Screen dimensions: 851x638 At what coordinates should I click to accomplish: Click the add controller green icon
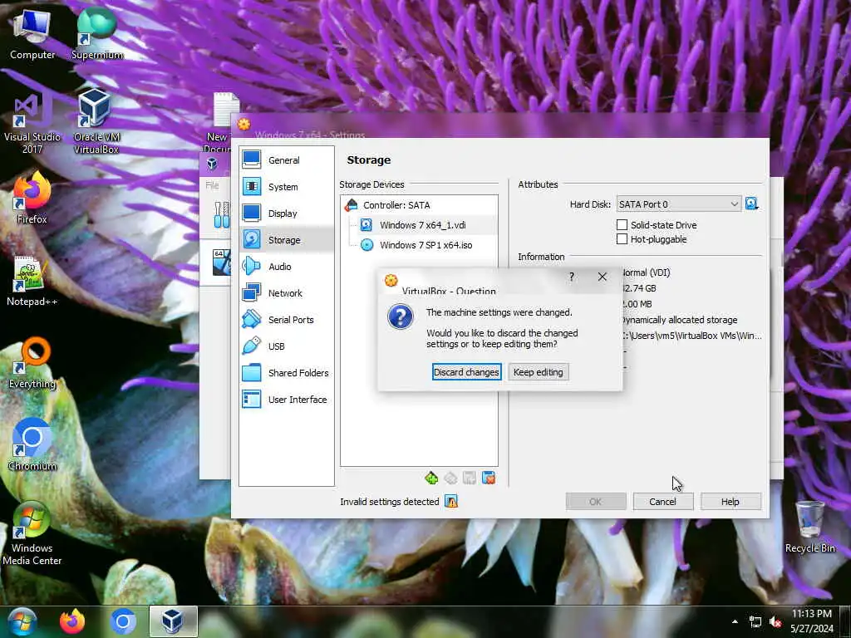click(x=431, y=478)
